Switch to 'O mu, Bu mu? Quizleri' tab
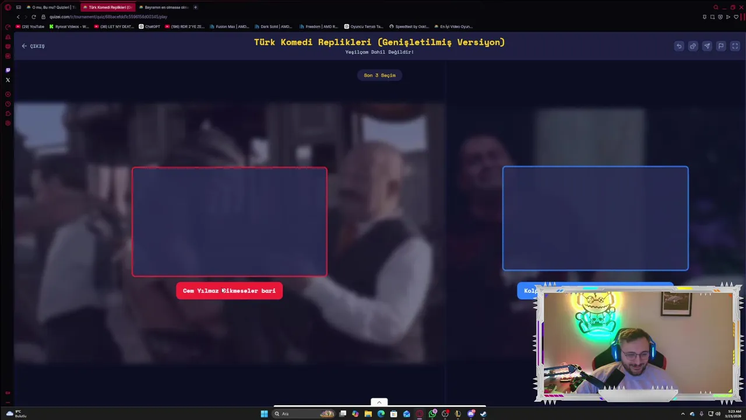 [50, 8]
